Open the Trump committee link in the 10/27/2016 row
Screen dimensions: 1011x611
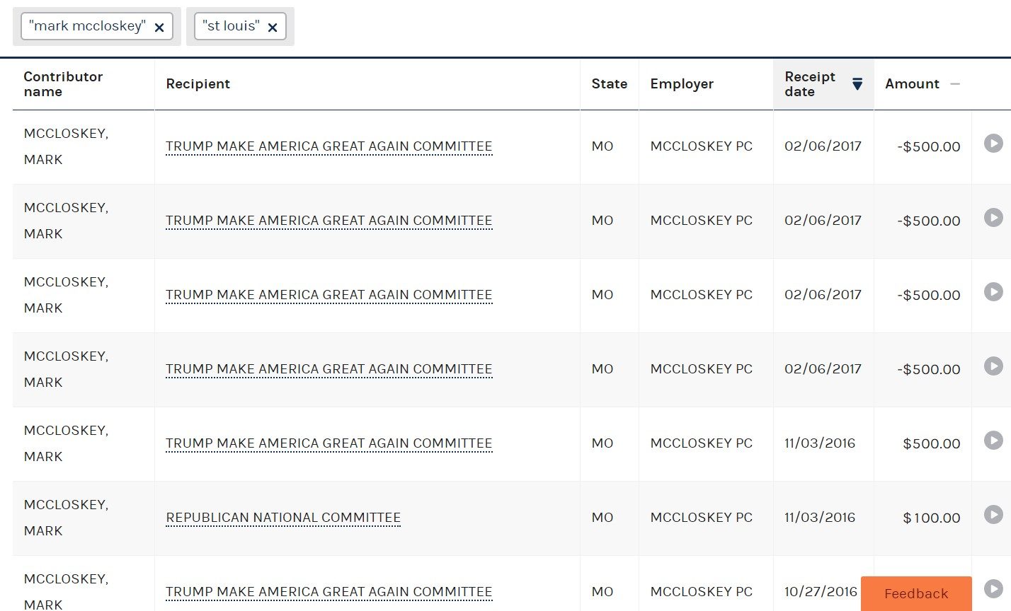329,592
